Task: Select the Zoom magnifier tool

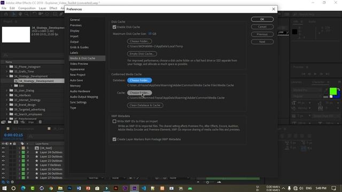Action: (x=27, y=14)
